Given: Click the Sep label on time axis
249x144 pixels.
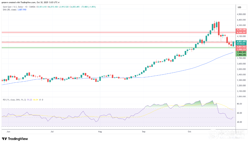Looking at the screenshot, I should (144, 132).
